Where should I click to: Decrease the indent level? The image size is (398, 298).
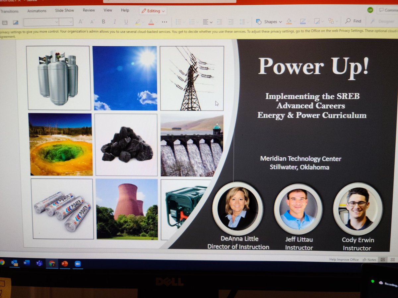click(x=219, y=22)
